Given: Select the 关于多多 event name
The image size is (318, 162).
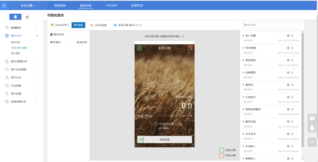Looking at the screenshot, I should [250, 134].
